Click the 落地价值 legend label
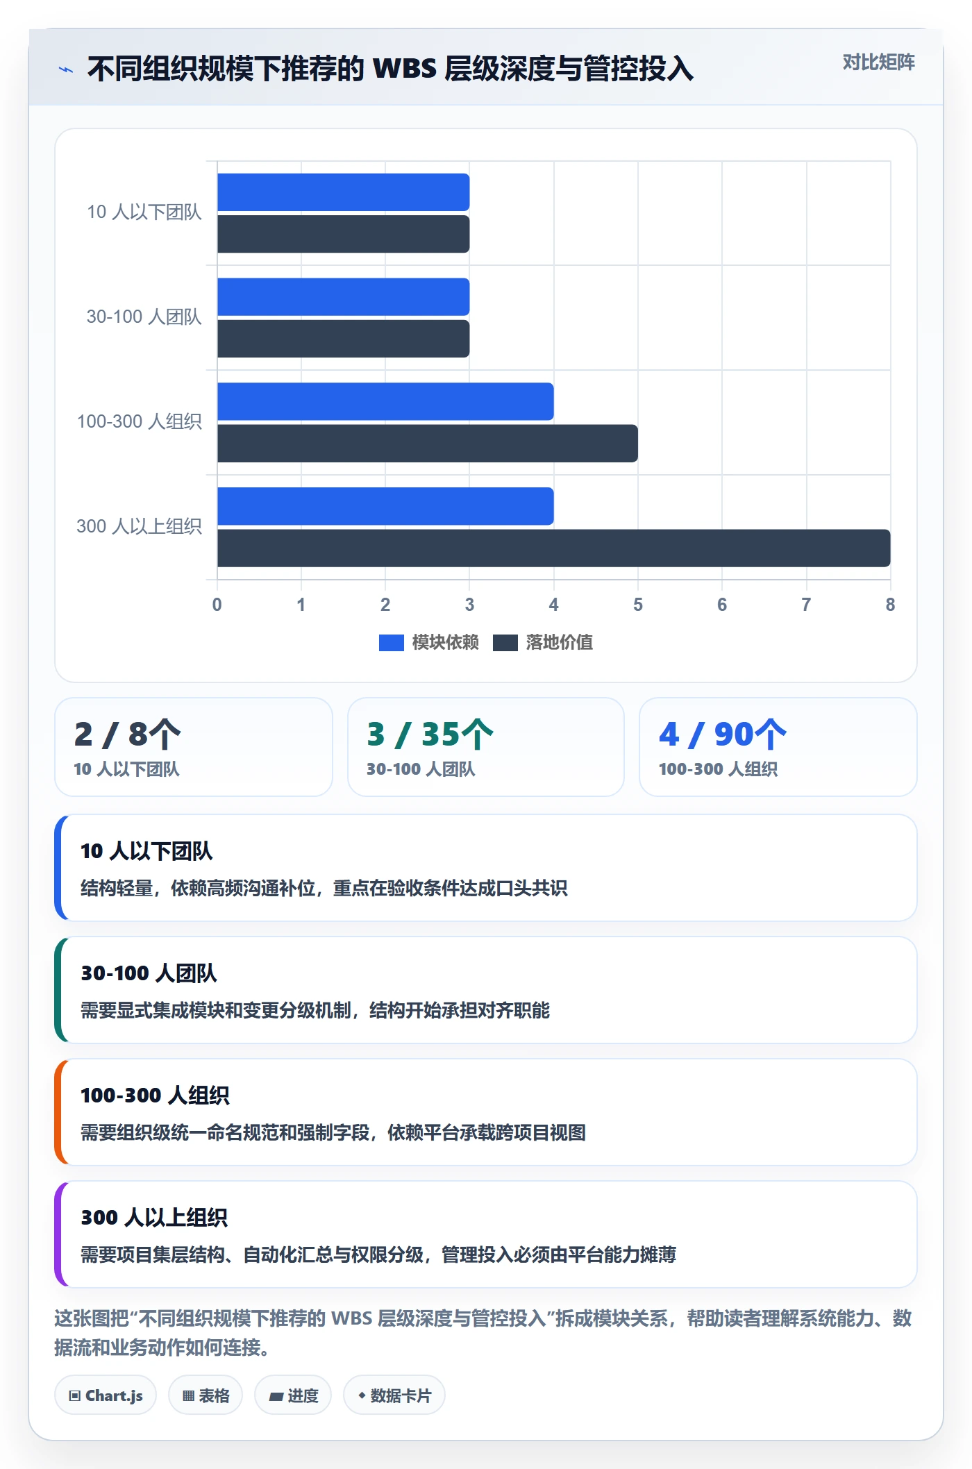This screenshot has height=1469, width=972. click(x=559, y=643)
